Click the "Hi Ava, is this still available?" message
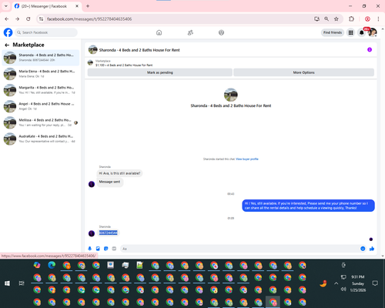The height and width of the screenshot is (308, 385). point(119,173)
